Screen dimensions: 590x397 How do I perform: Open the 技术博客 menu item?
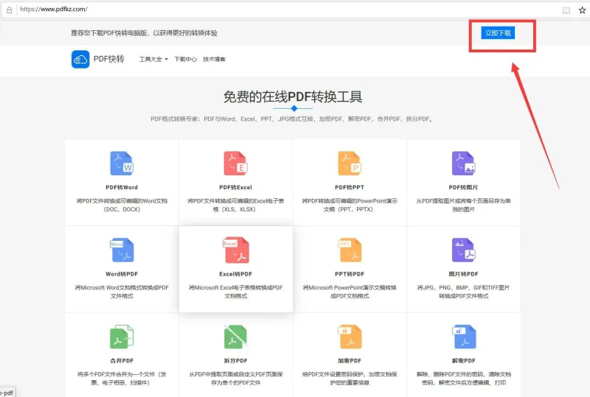pyautogui.click(x=214, y=59)
